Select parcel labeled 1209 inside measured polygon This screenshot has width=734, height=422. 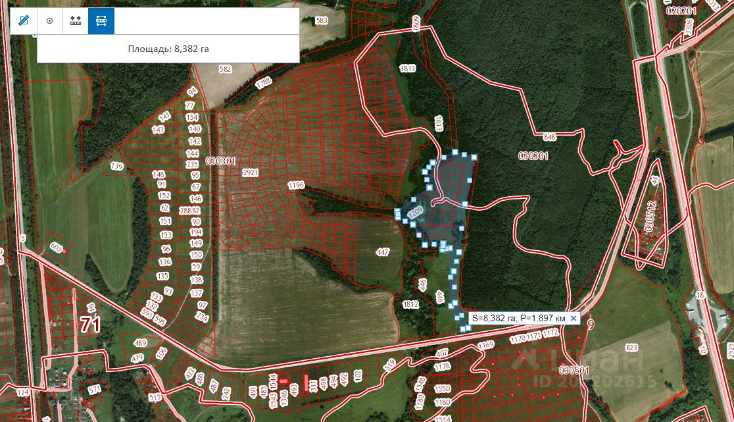coord(415,213)
